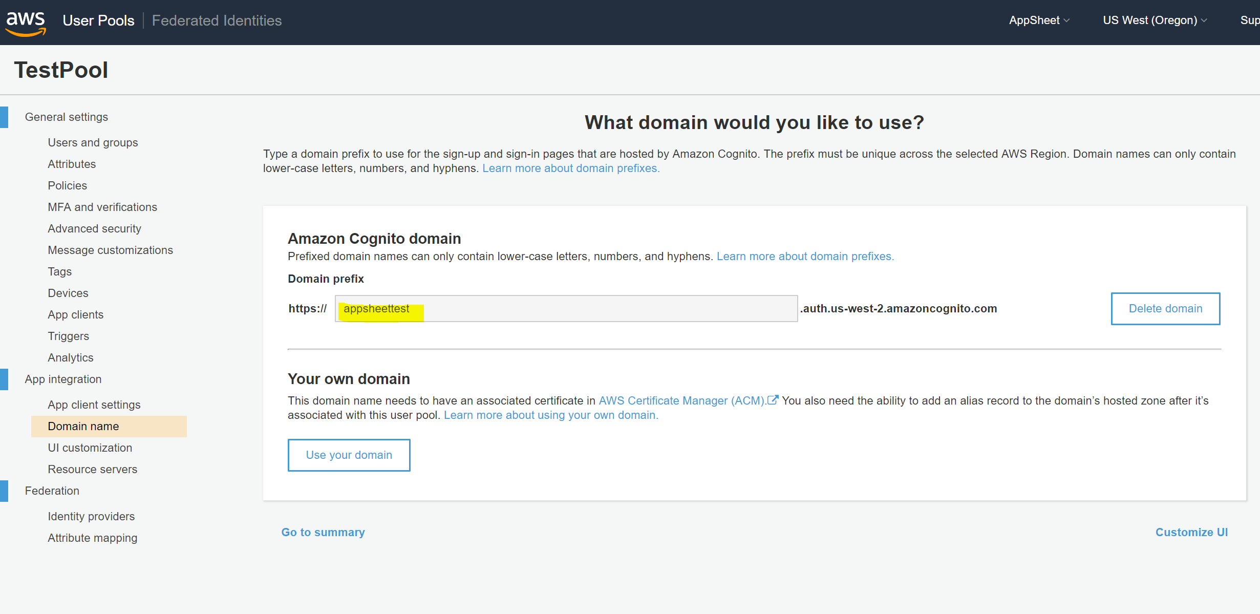Open the Support menu at top right
This screenshot has width=1260, height=614.
[x=1250, y=20]
